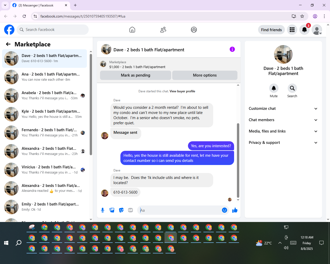Click the conversation list scrollbar

pos(91,104)
